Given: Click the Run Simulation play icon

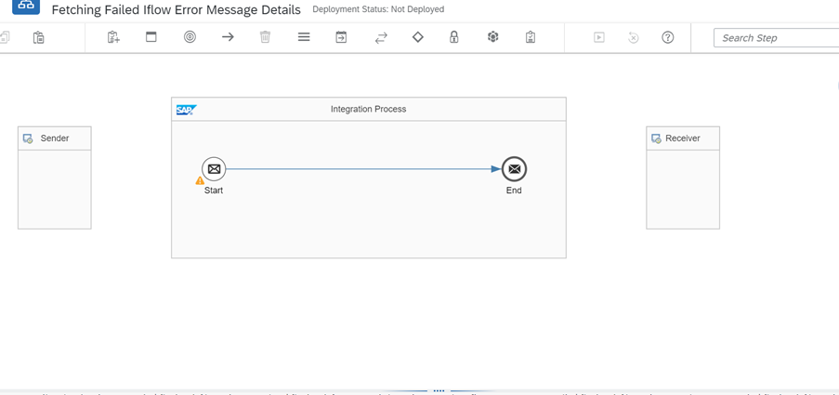Looking at the screenshot, I should click(599, 37).
